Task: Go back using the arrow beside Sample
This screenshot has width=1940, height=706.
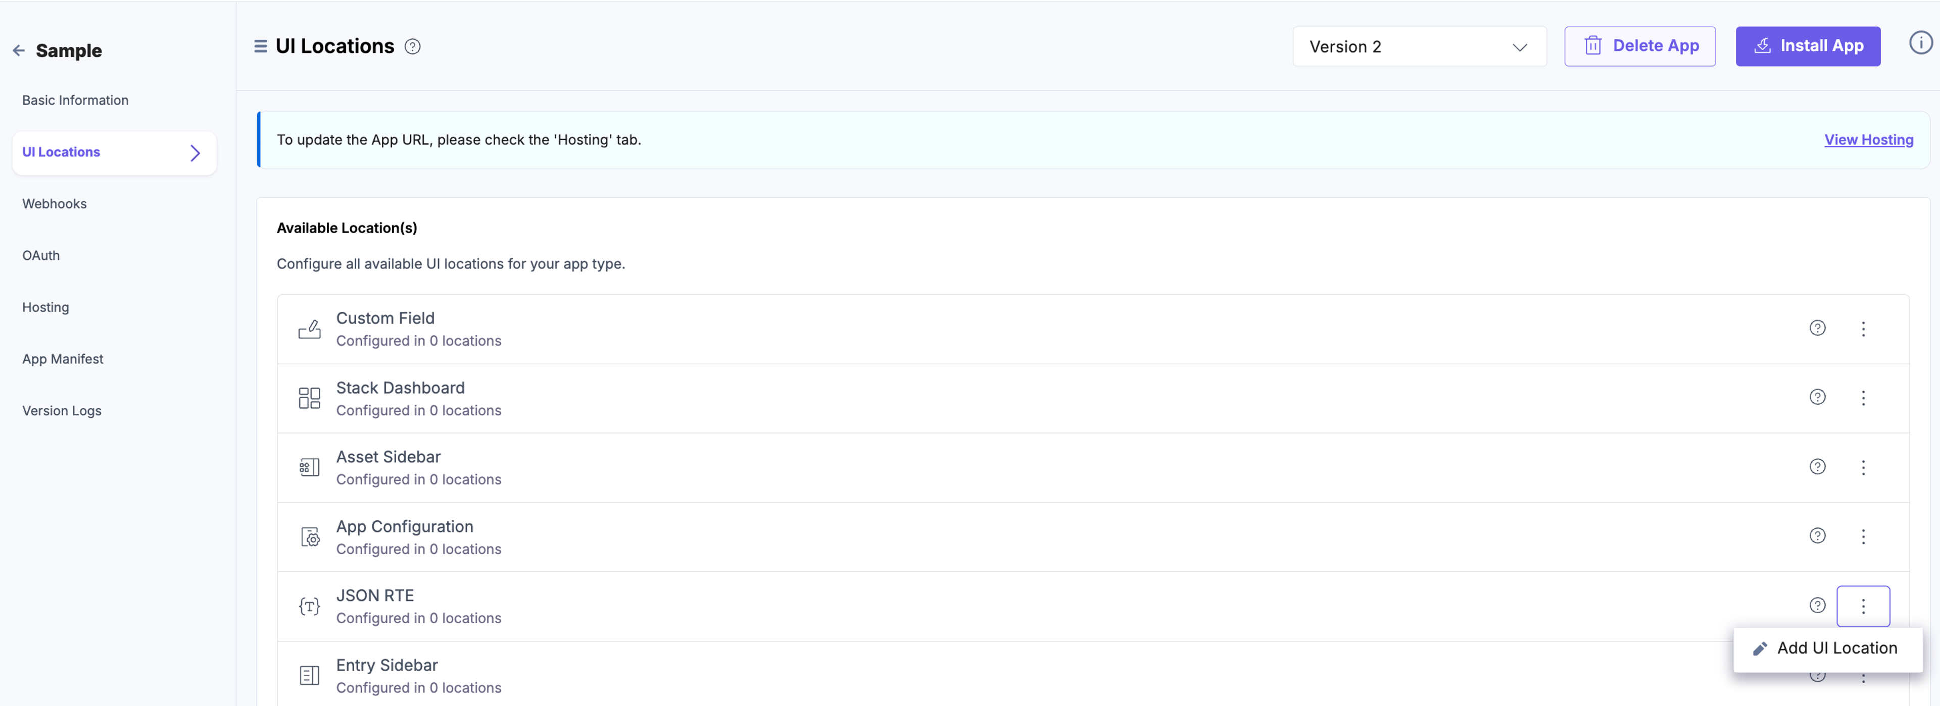Action: coord(19,50)
